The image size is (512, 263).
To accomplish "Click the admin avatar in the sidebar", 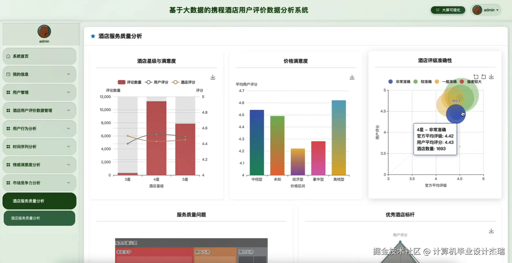I will coord(44,31).
